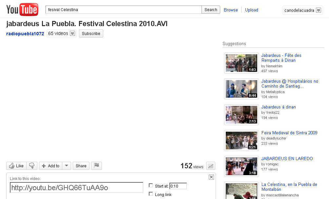Enable the Long link checkbox
Image resolution: width=329 pixels, height=199 pixels.
pos(151,194)
